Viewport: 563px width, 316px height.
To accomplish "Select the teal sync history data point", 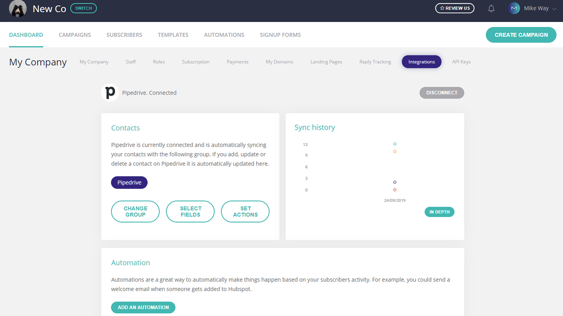I will tap(395, 144).
